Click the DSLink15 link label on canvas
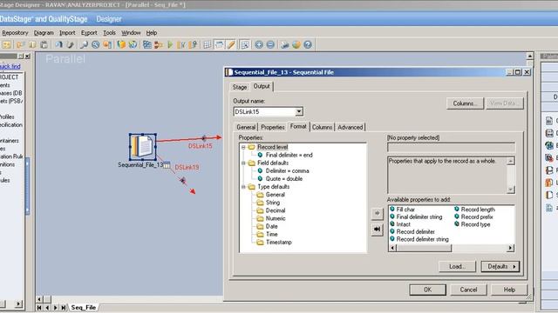Viewport: 558px width, 313px height. 200,146
